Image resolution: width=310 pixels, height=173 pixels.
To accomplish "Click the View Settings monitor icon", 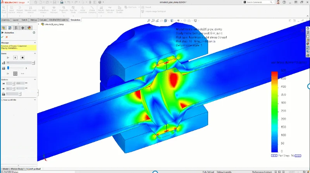I will click(x=195, y=21).
